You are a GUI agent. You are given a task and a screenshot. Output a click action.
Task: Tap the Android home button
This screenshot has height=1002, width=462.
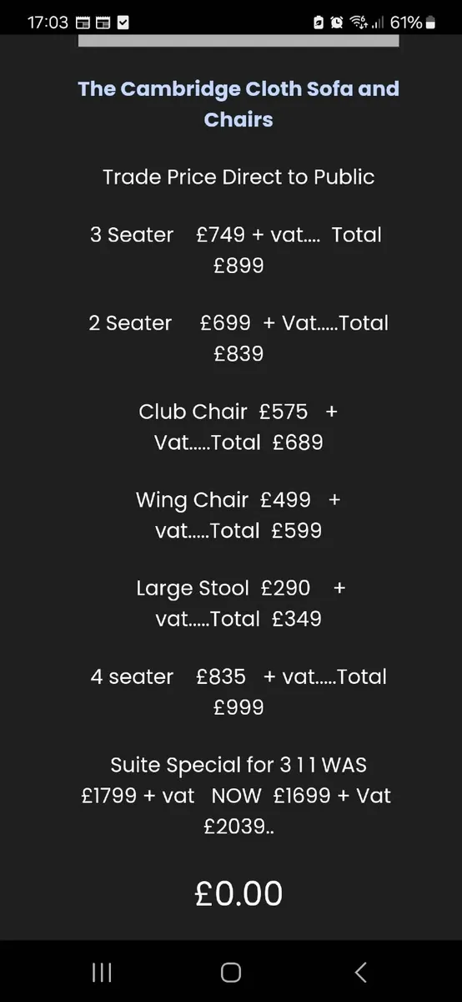click(231, 972)
